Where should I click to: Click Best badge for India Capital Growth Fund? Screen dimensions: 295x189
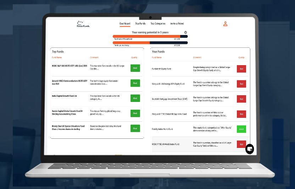pyautogui.click(x=135, y=98)
